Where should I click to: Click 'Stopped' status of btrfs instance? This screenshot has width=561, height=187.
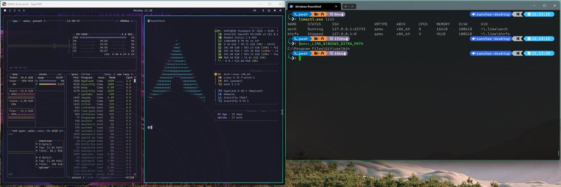tap(316, 33)
